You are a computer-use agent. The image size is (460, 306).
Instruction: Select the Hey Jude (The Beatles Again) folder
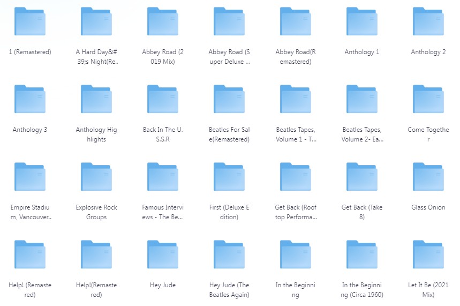229,255
